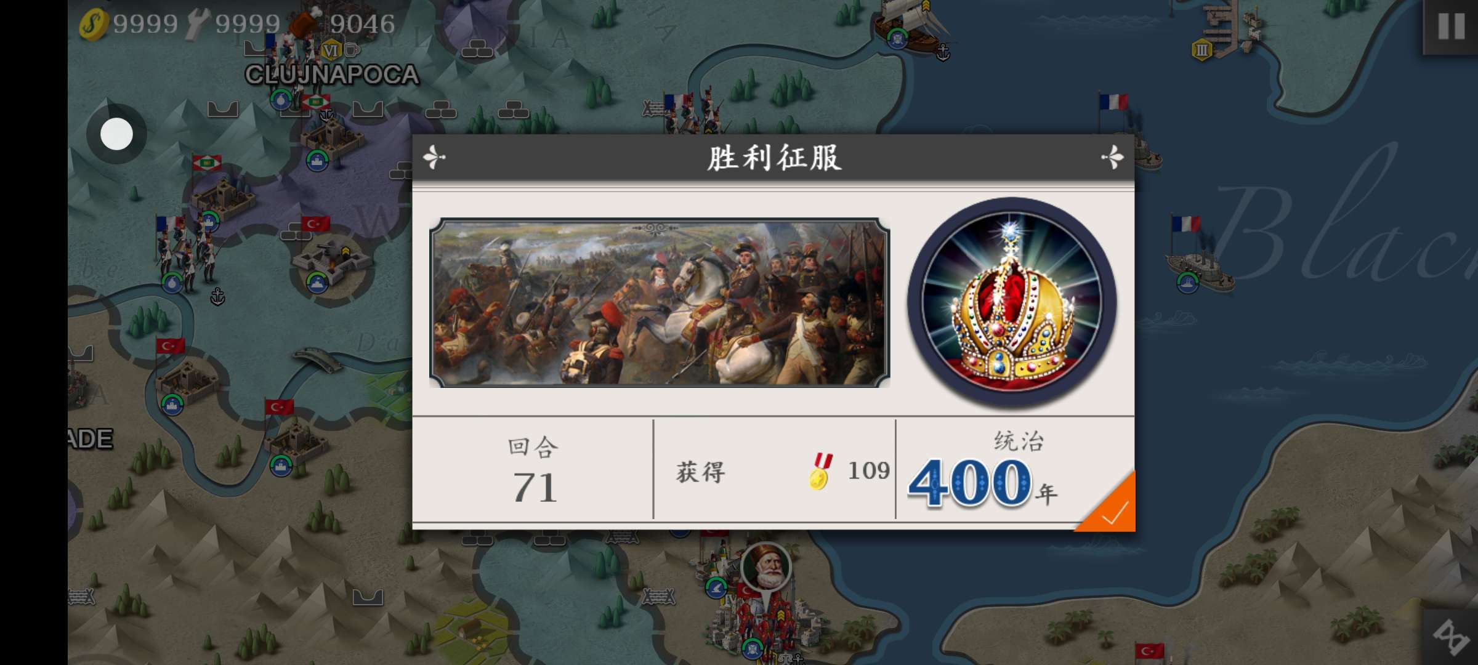
Task: Open the battle painting thumbnail
Action: point(660,303)
